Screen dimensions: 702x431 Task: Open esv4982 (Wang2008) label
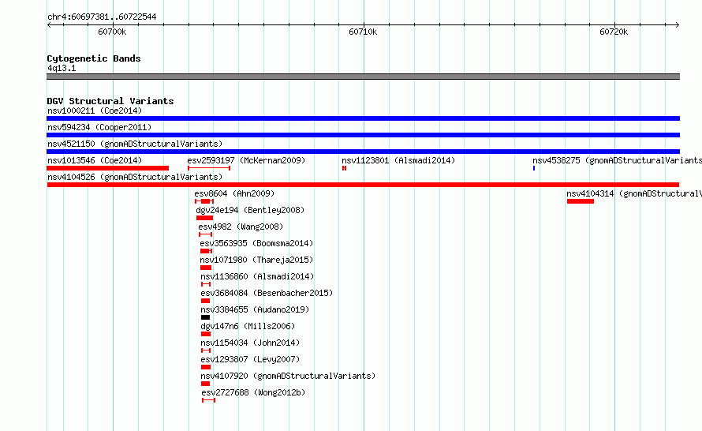(x=241, y=227)
